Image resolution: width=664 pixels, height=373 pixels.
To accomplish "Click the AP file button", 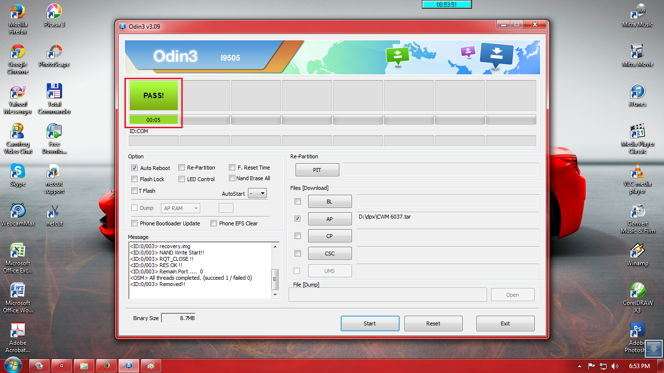I will pyautogui.click(x=330, y=219).
